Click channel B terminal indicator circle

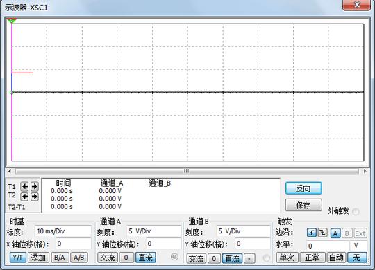266,258
